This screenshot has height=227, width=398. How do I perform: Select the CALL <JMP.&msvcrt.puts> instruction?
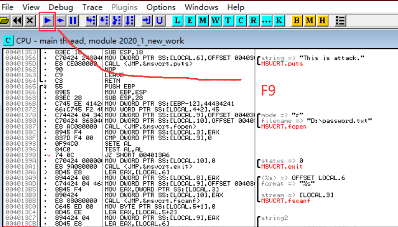pos(149,63)
